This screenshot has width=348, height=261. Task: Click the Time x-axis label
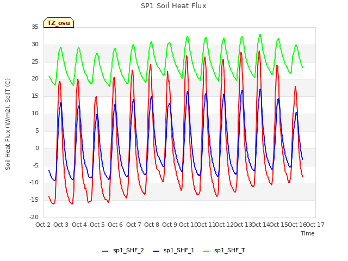308,233
